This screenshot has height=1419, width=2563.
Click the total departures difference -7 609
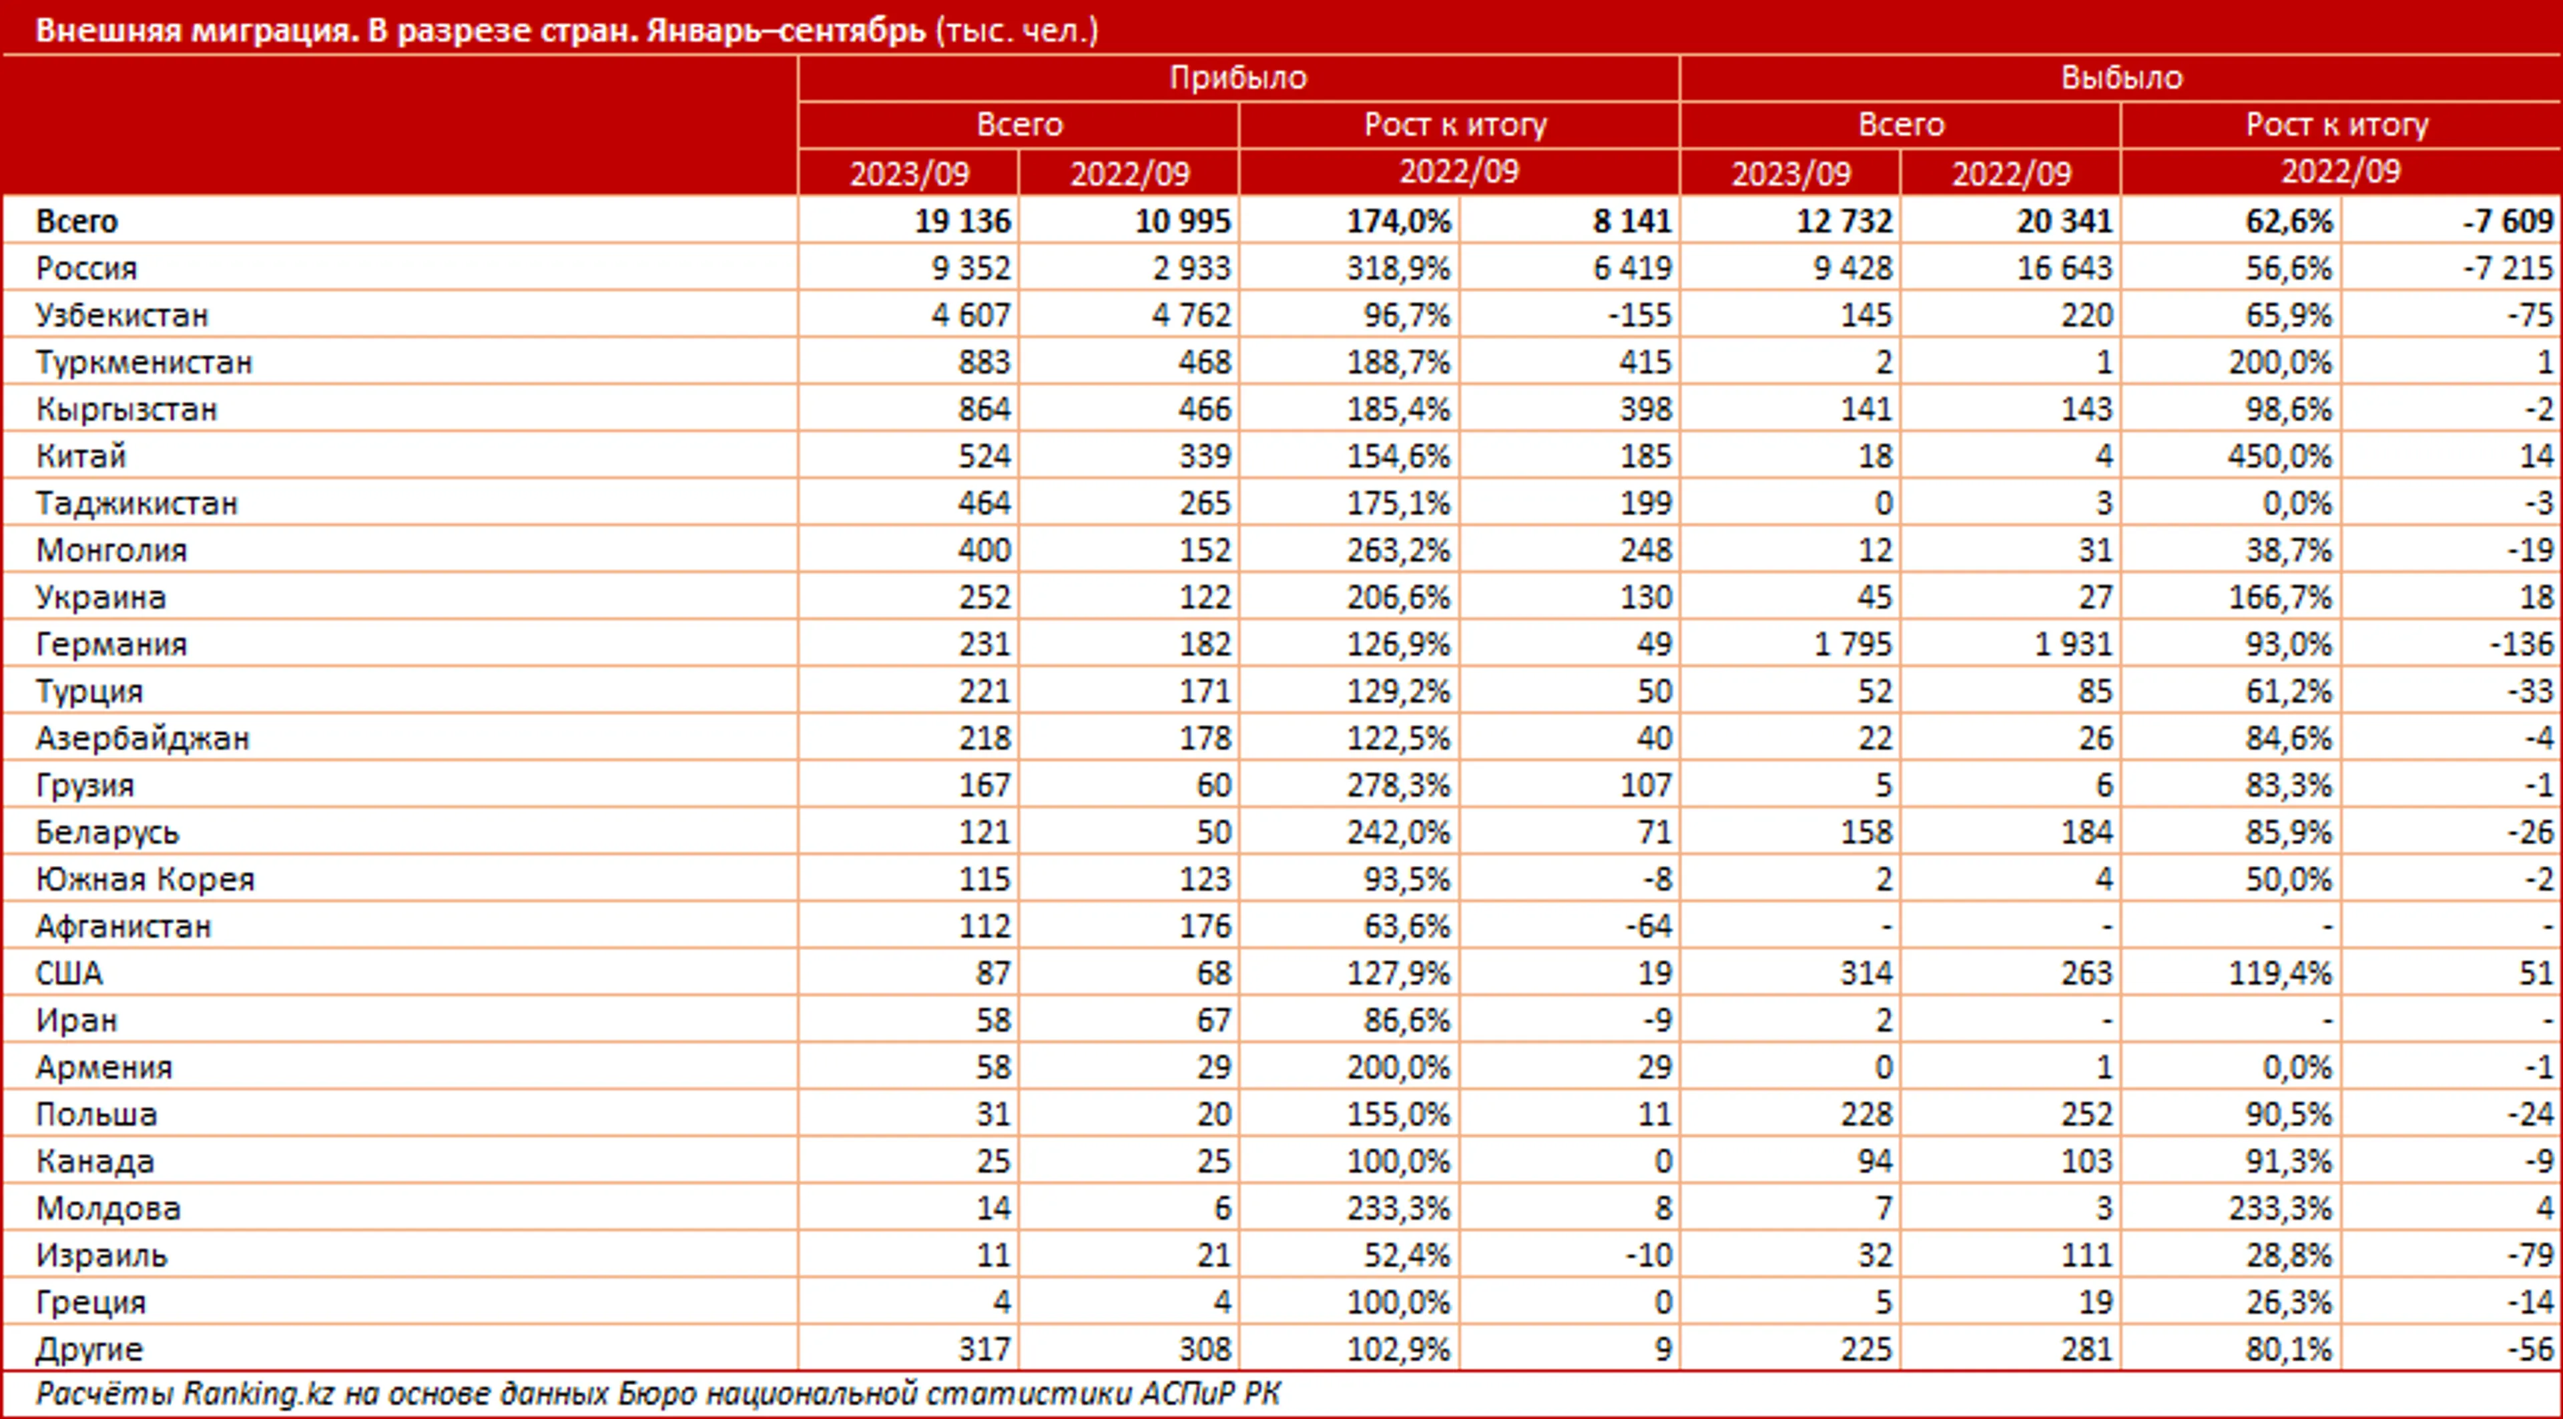[2506, 221]
